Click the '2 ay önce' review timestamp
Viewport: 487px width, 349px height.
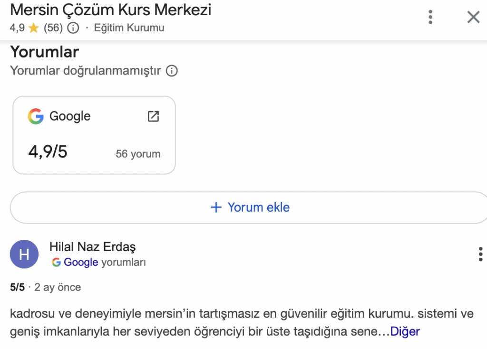click(x=58, y=287)
